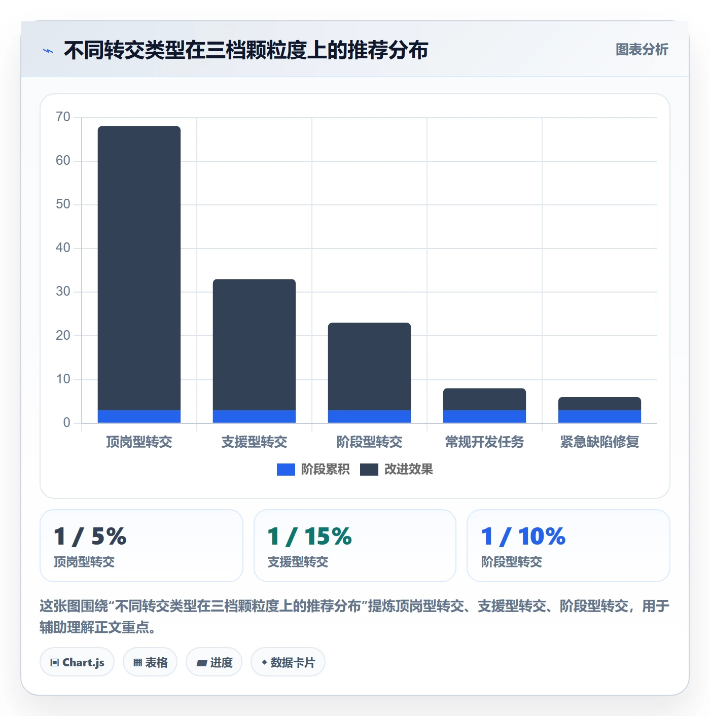Click the 30 y-axis tick label
This screenshot has height=716, width=710.
(63, 292)
